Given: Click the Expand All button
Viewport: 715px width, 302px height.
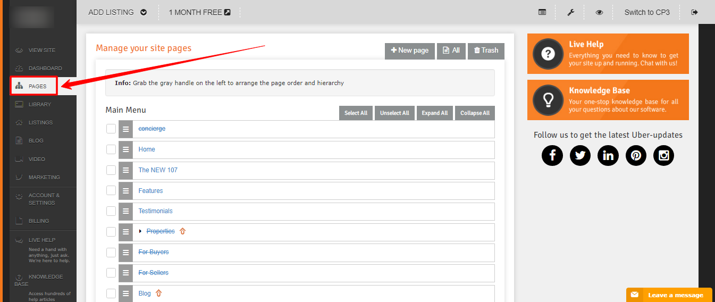Looking at the screenshot, I should click(434, 113).
